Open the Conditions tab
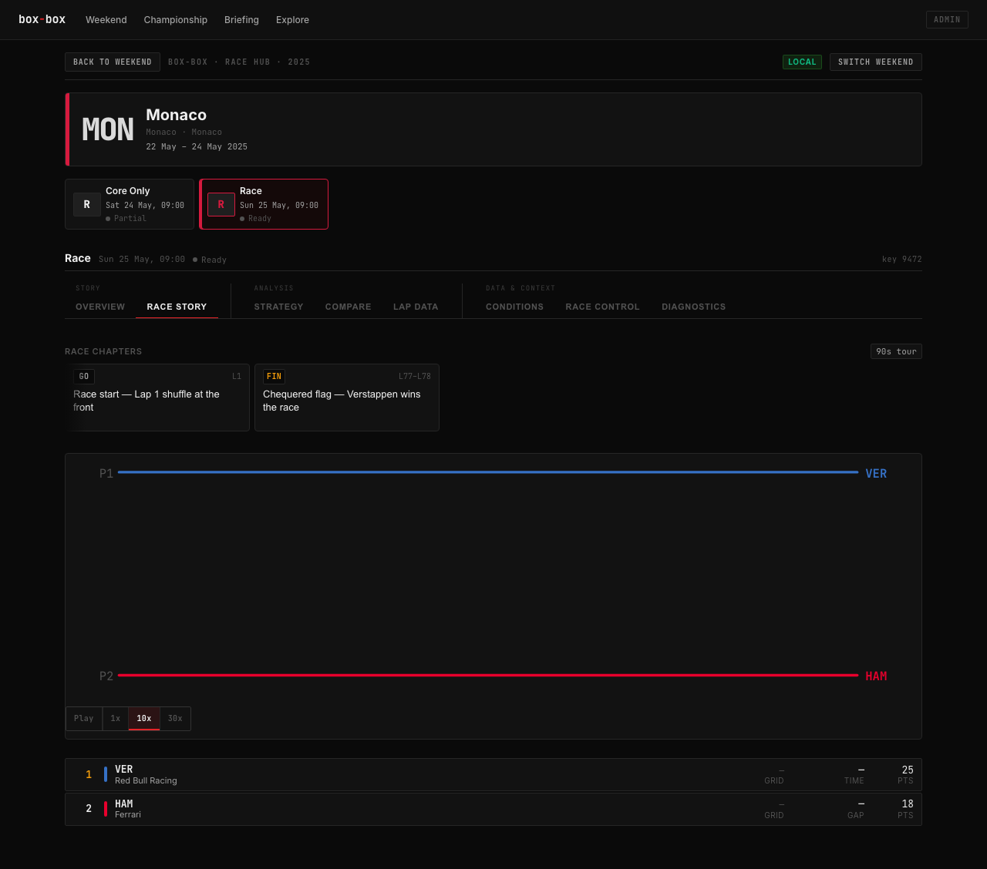The width and height of the screenshot is (987, 869). [514, 307]
